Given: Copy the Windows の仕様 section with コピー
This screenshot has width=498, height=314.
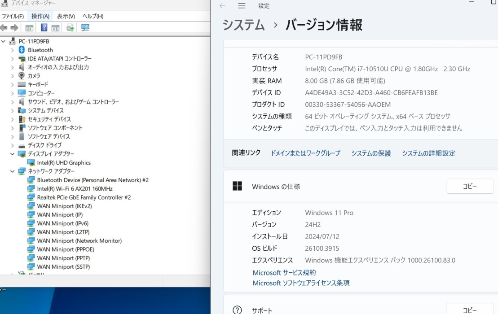Looking at the screenshot, I should tap(470, 186).
